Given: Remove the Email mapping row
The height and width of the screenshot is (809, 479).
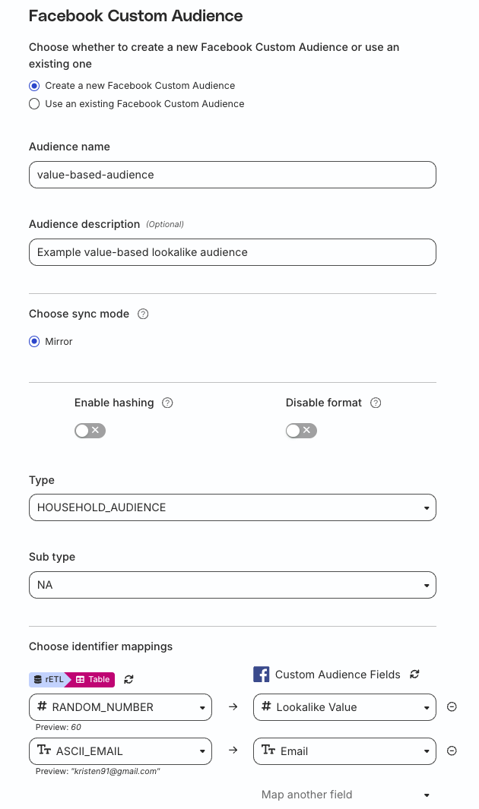Looking at the screenshot, I should click(452, 751).
